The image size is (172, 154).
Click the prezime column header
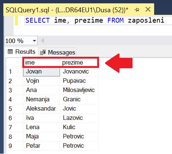(79, 62)
